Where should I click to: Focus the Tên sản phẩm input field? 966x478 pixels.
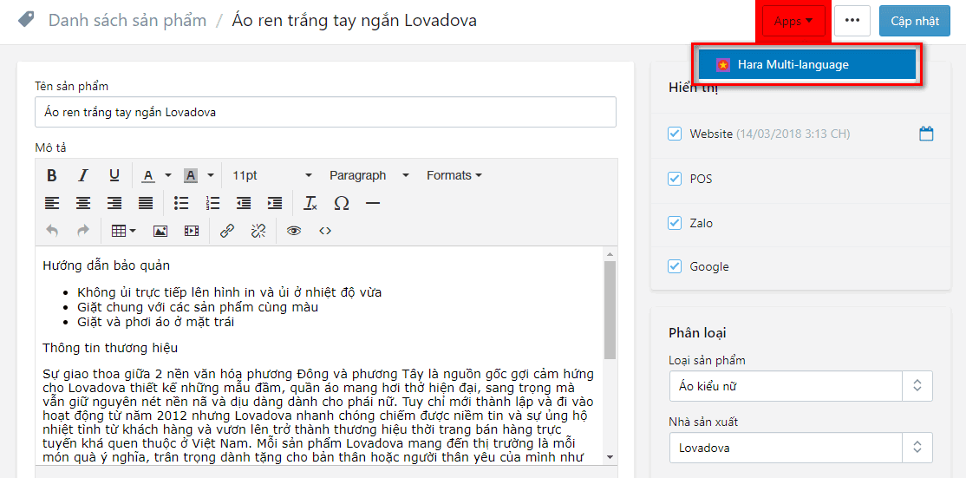click(325, 112)
